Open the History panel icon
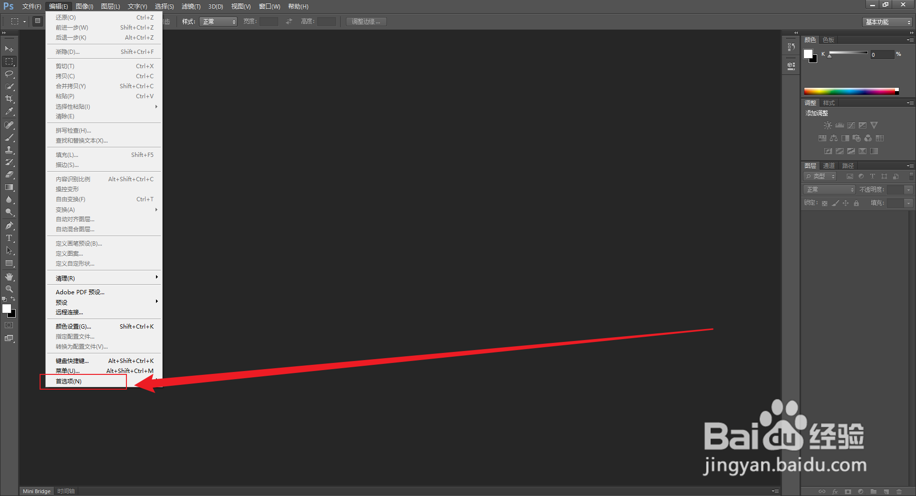 (x=791, y=47)
